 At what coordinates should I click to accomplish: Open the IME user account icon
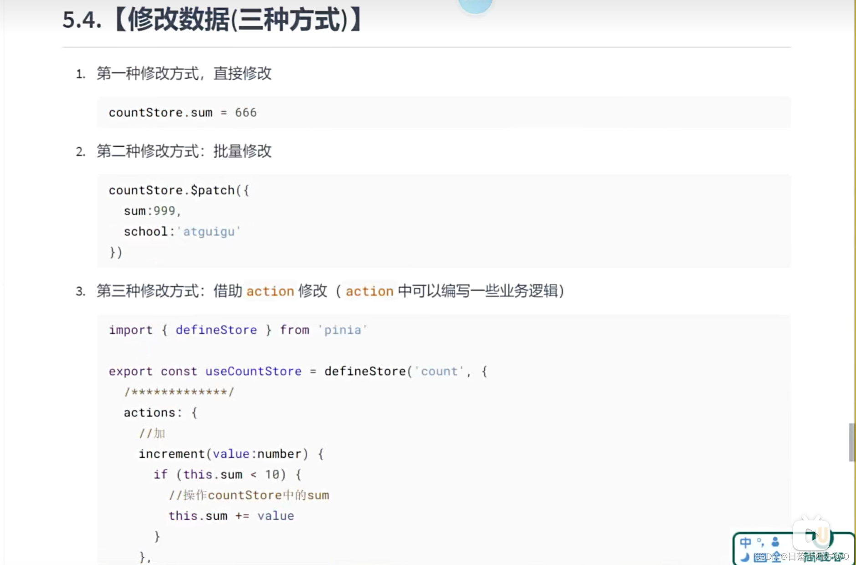[775, 542]
